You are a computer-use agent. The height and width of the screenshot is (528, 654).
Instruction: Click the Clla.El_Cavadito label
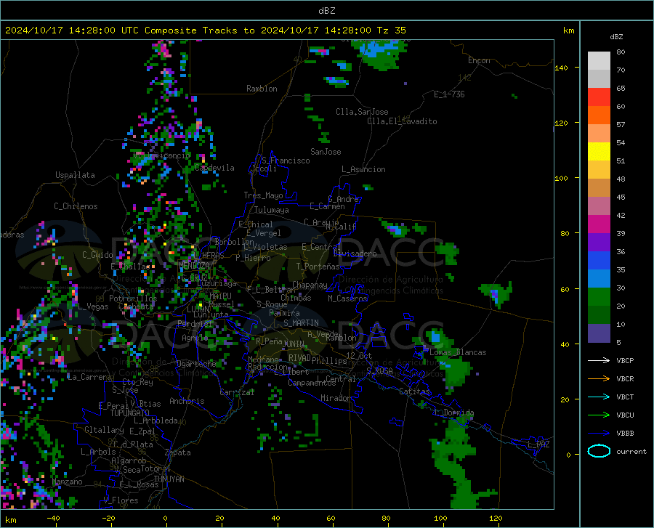(402, 121)
